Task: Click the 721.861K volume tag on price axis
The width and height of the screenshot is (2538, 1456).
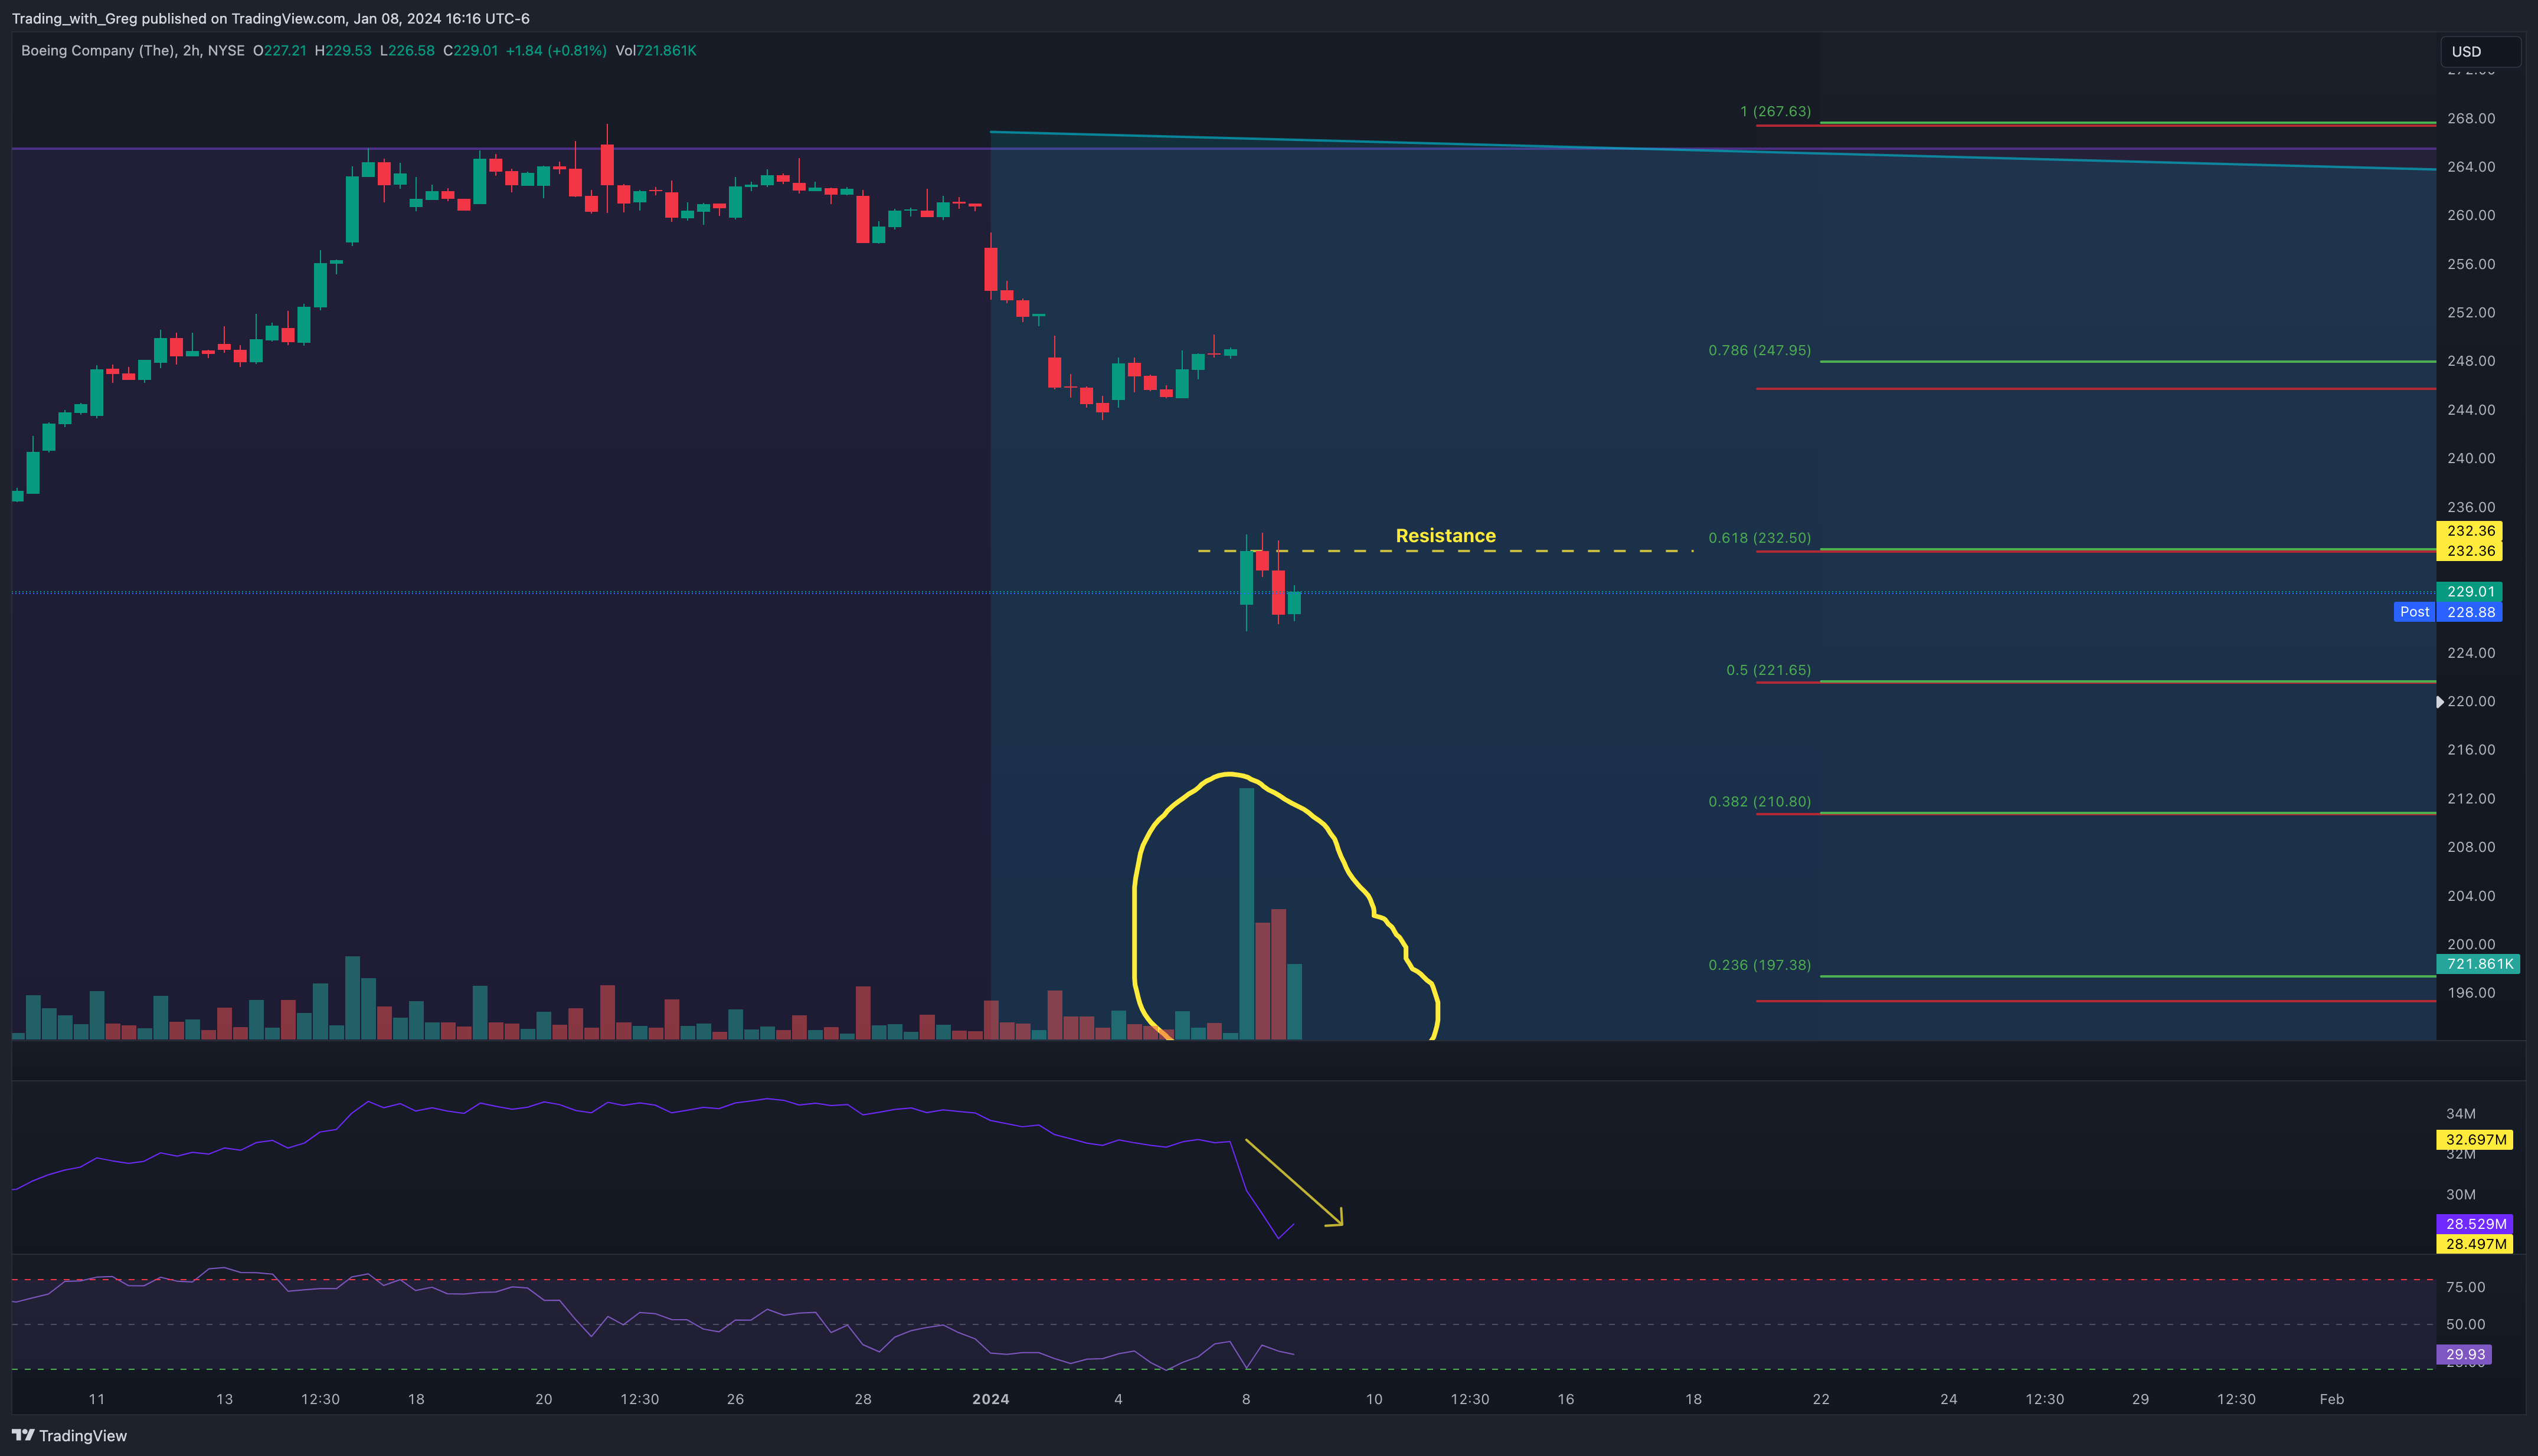Action: pos(2478,964)
